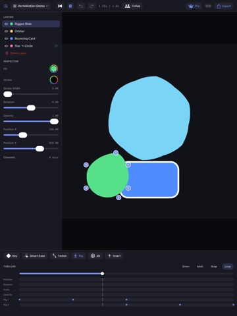Pause playback with the pause button

click(70, 6)
